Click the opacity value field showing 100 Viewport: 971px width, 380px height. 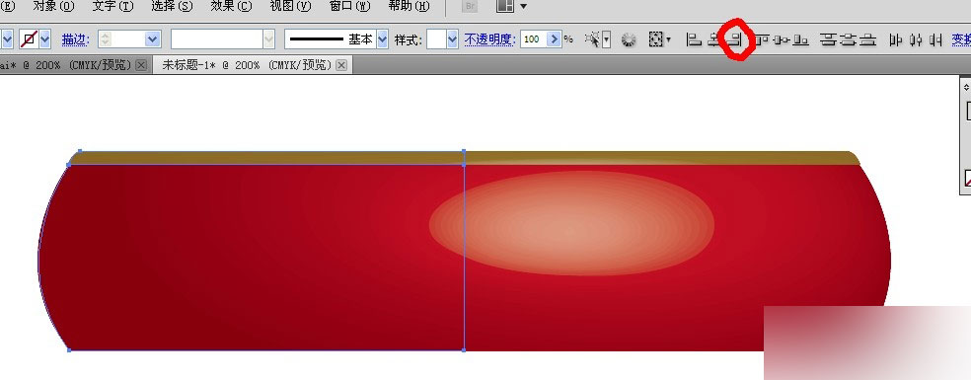point(532,39)
